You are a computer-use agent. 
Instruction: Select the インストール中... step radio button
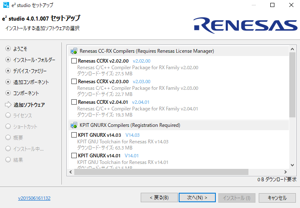click(x=8, y=149)
